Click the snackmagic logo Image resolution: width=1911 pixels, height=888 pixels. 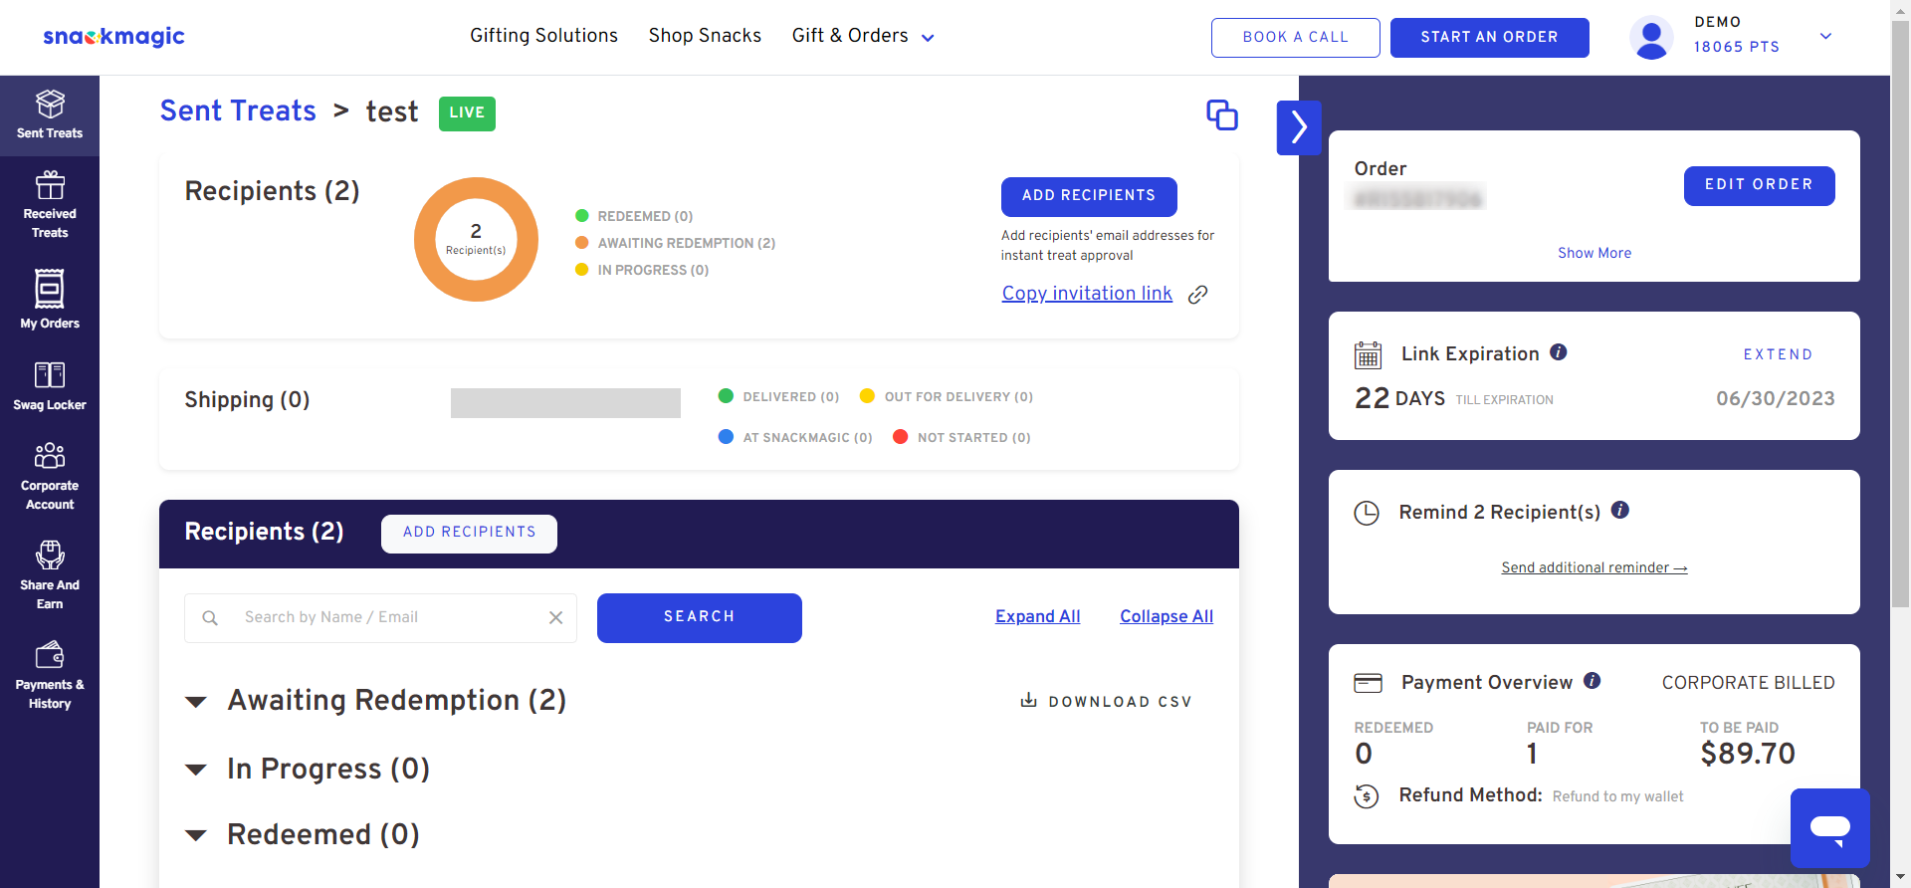(113, 37)
